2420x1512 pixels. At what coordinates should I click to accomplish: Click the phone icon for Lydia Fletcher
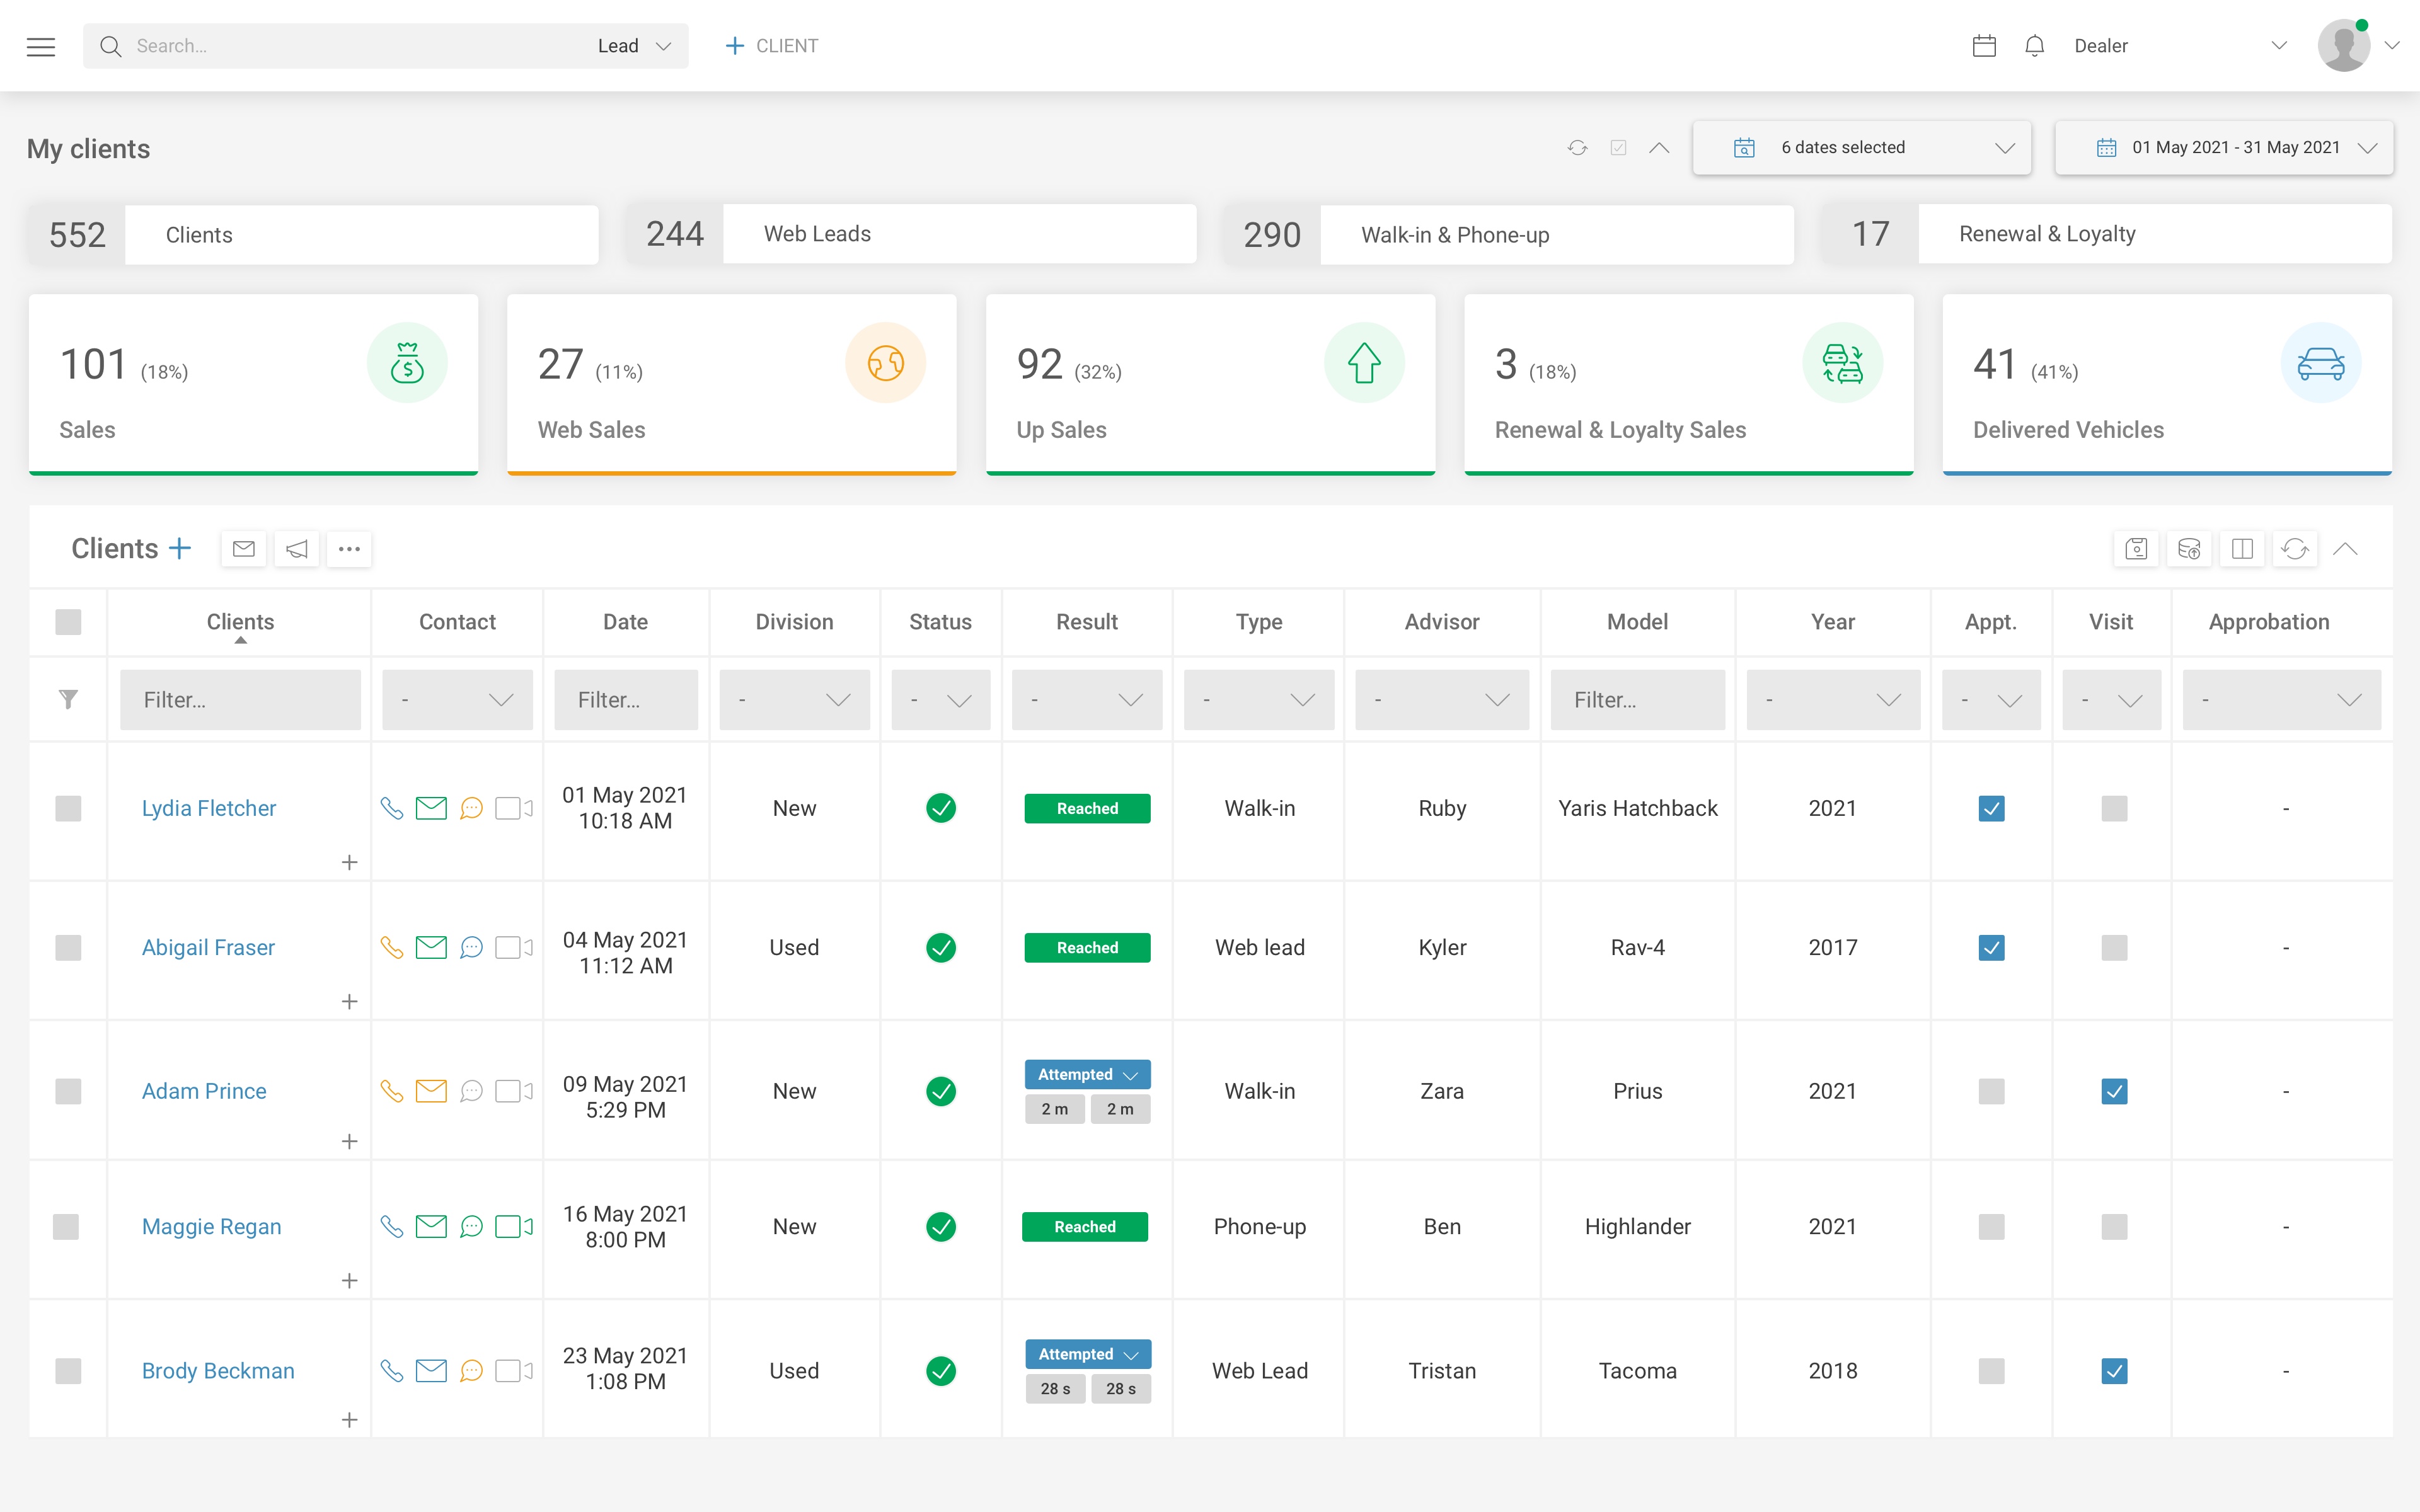click(x=391, y=808)
